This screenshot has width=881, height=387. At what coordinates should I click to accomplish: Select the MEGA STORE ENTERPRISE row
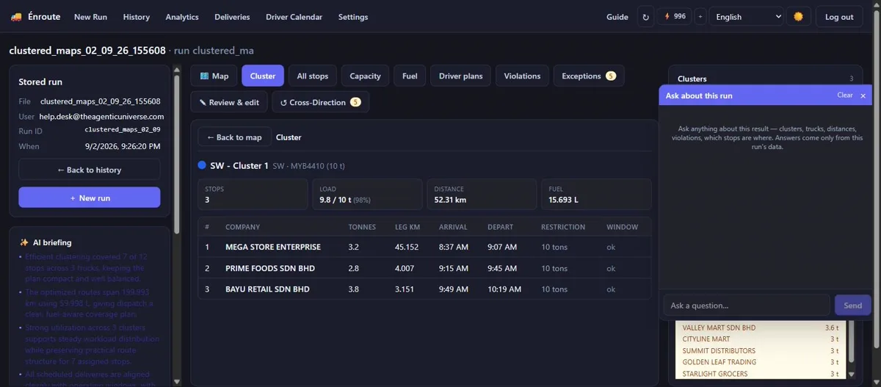click(x=424, y=247)
